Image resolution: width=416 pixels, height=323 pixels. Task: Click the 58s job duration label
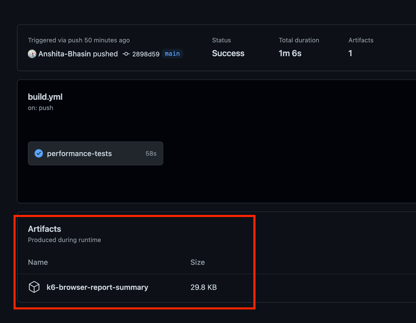coord(151,154)
